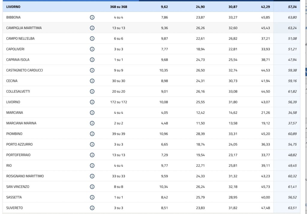Click the info icon for SASSETTA

tap(92, 197)
